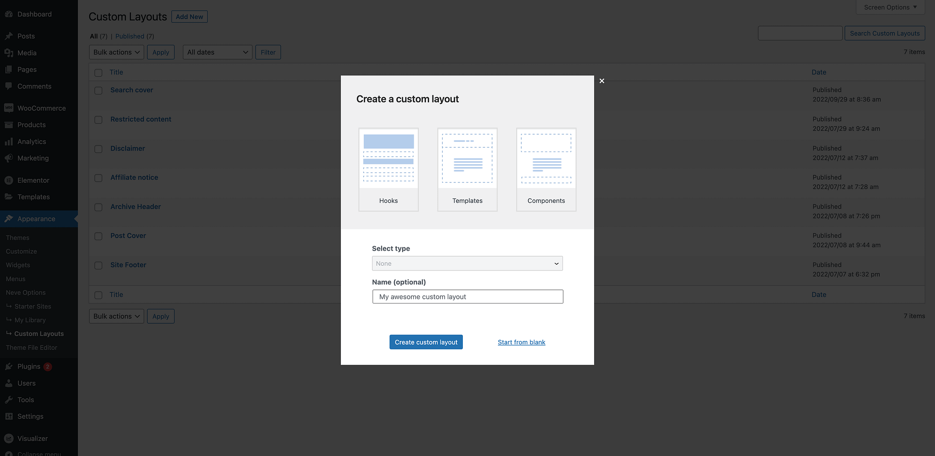Viewport: 935px width, 456px height.
Task: Check the Disclaimer row checkbox
Action: click(98, 149)
